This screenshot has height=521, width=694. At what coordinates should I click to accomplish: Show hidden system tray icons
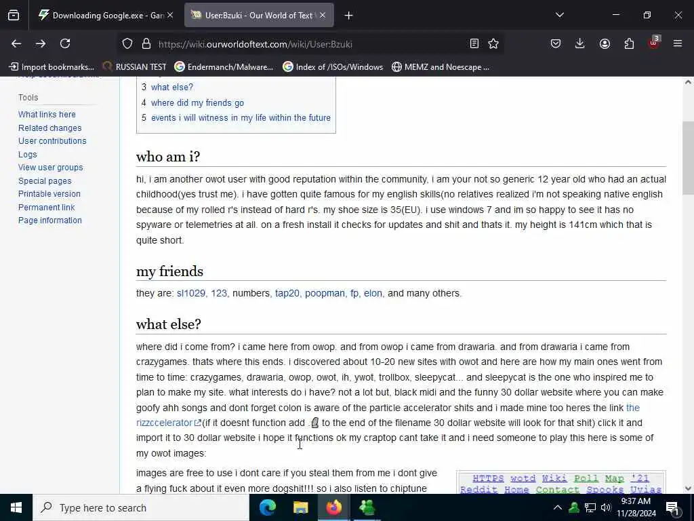558,507
